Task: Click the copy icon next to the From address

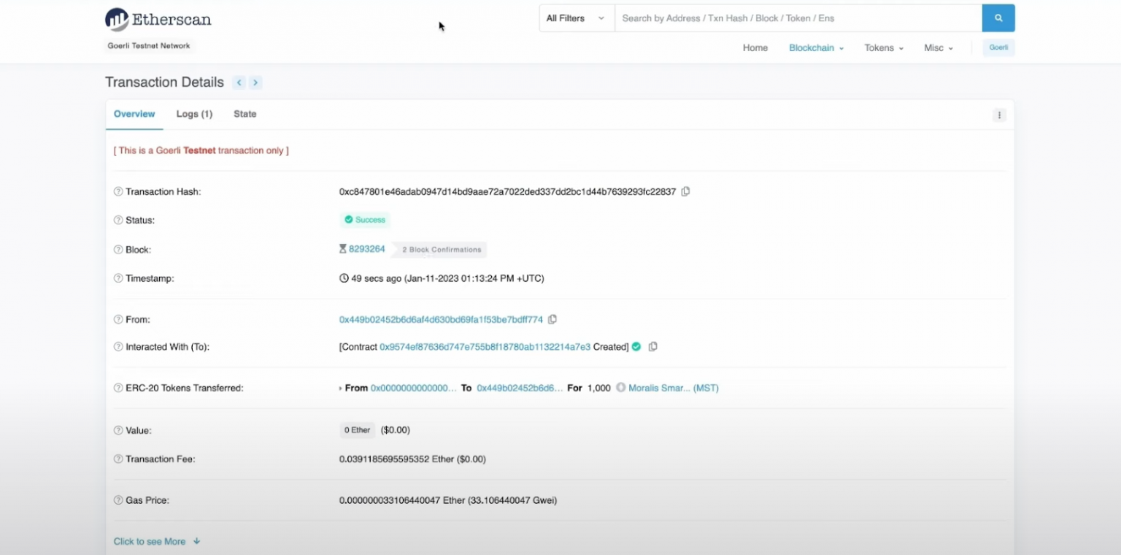Action: click(x=552, y=319)
